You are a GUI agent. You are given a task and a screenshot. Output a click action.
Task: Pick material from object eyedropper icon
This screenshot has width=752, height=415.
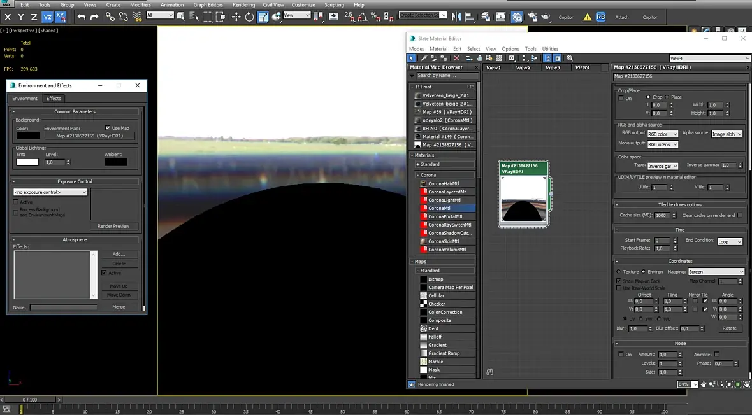click(x=424, y=58)
